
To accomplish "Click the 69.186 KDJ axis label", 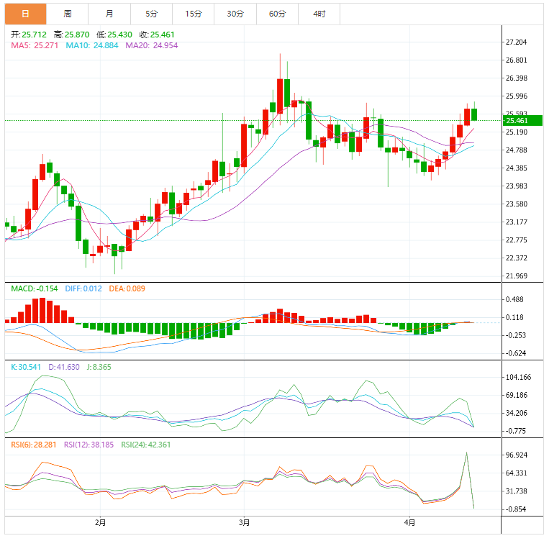I will tap(517, 395).
